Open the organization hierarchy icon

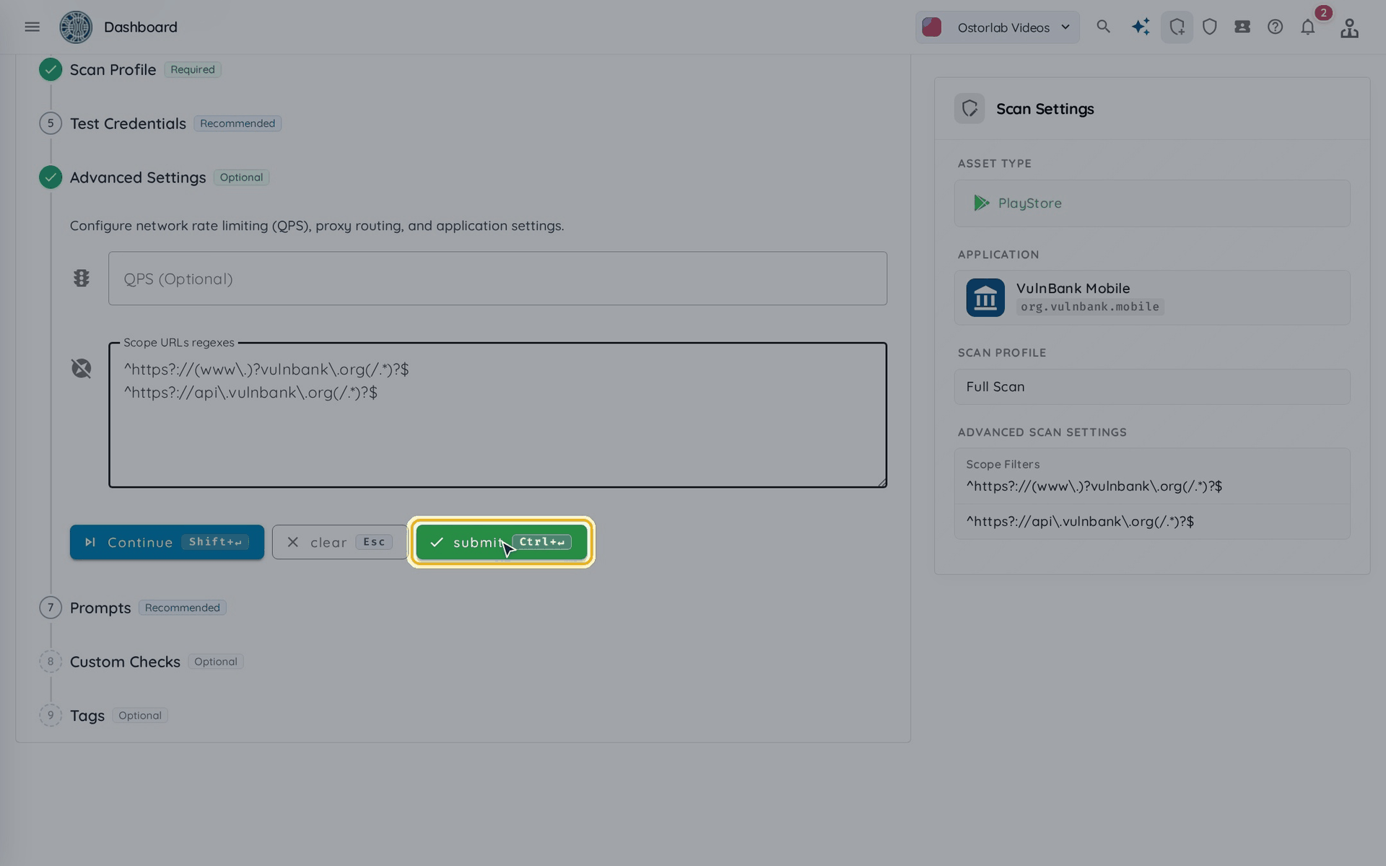(x=1349, y=27)
